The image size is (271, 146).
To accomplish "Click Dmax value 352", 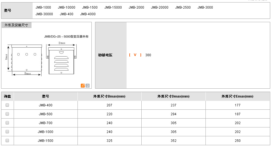I will pos(173,141).
